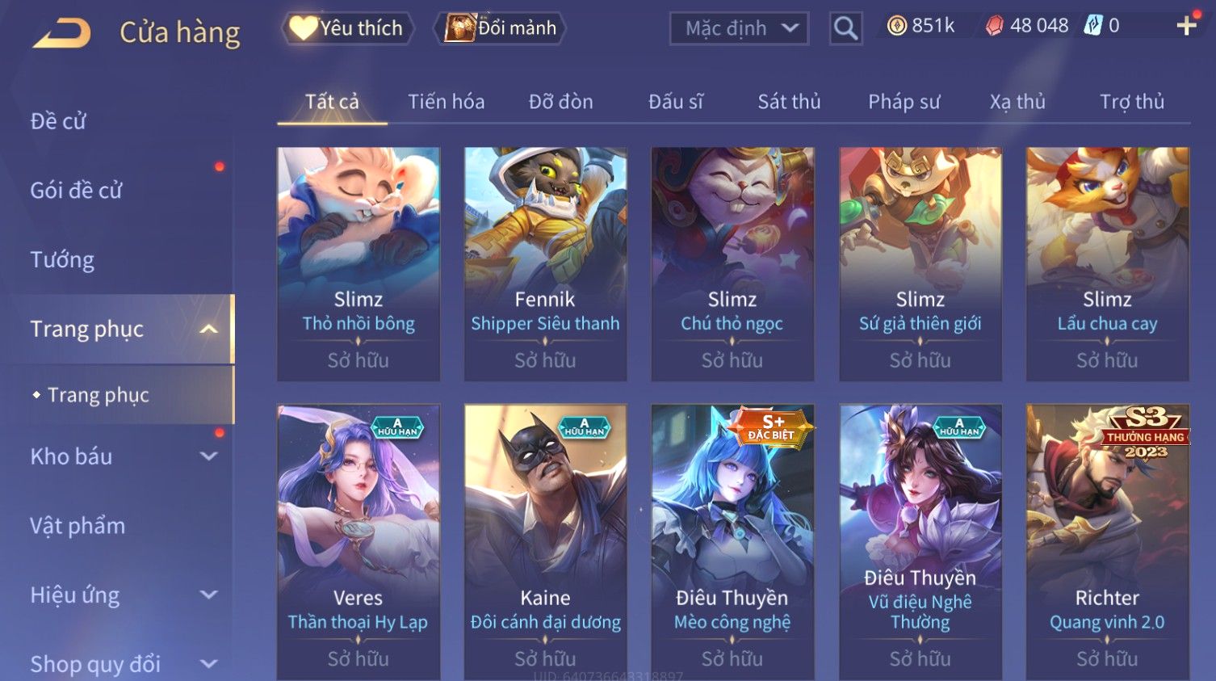Open the Tướng sidebar item
The height and width of the screenshot is (681, 1216).
(x=62, y=260)
